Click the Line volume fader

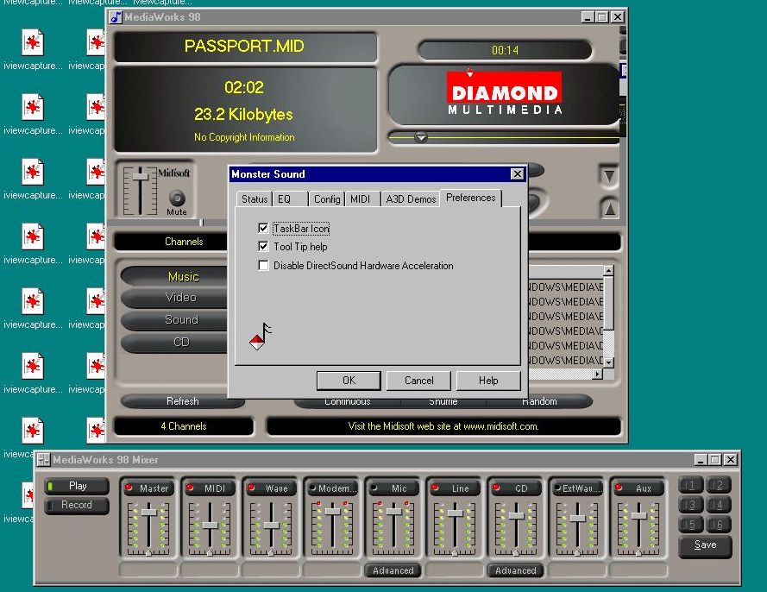coord(455,513)
